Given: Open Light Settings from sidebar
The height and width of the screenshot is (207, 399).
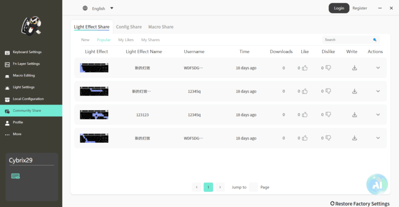Looking at the screenshot, I should 24,87.
